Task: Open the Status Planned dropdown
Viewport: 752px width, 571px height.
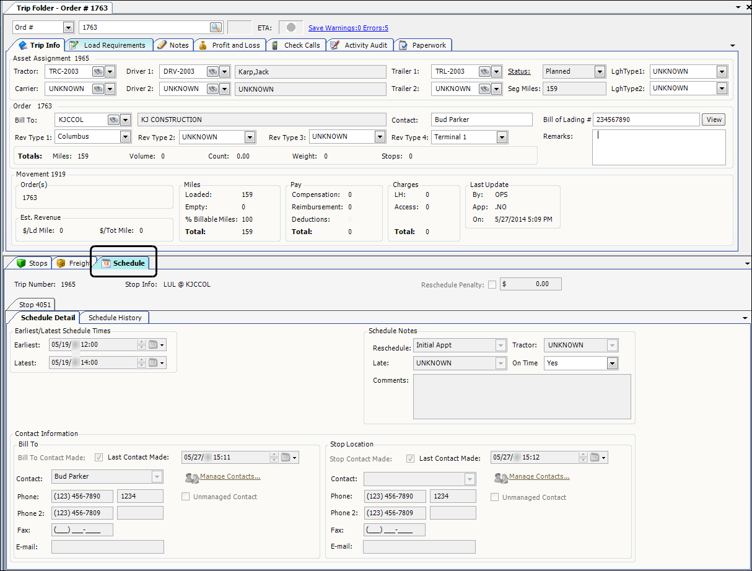Action: 599,72
